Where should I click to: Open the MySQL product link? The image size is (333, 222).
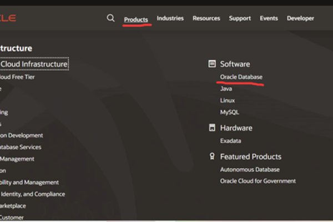coord(229,112)
